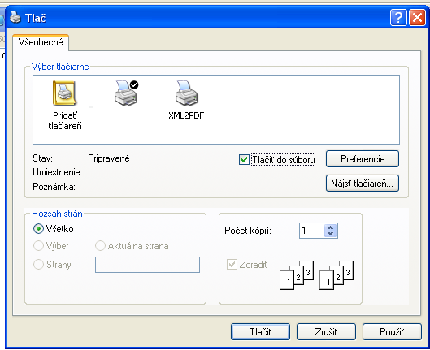Select the Všetko radio button
Image resolution: width=430 pixels, height=350 pixels.
pos(38,229)
